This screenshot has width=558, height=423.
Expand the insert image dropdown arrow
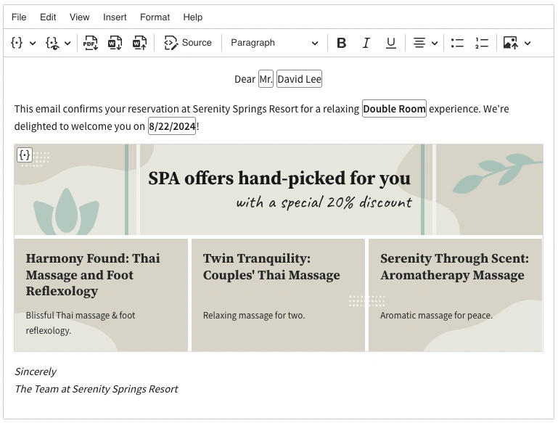[528, 43]
